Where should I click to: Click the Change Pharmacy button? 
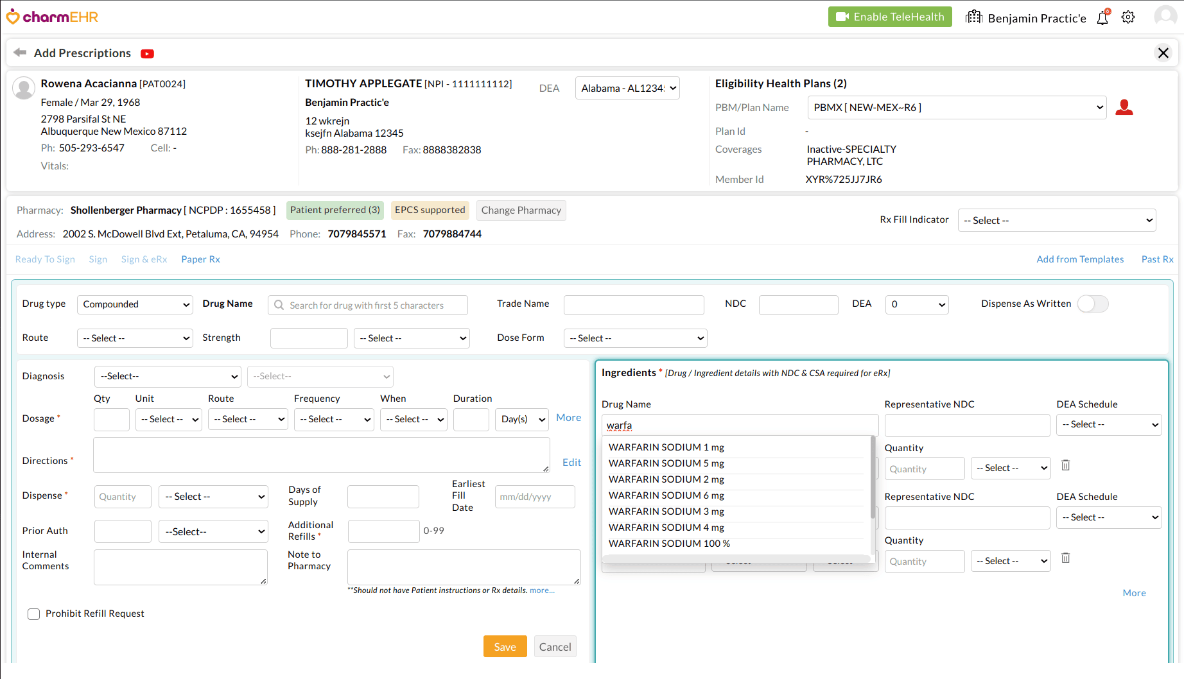521,211
